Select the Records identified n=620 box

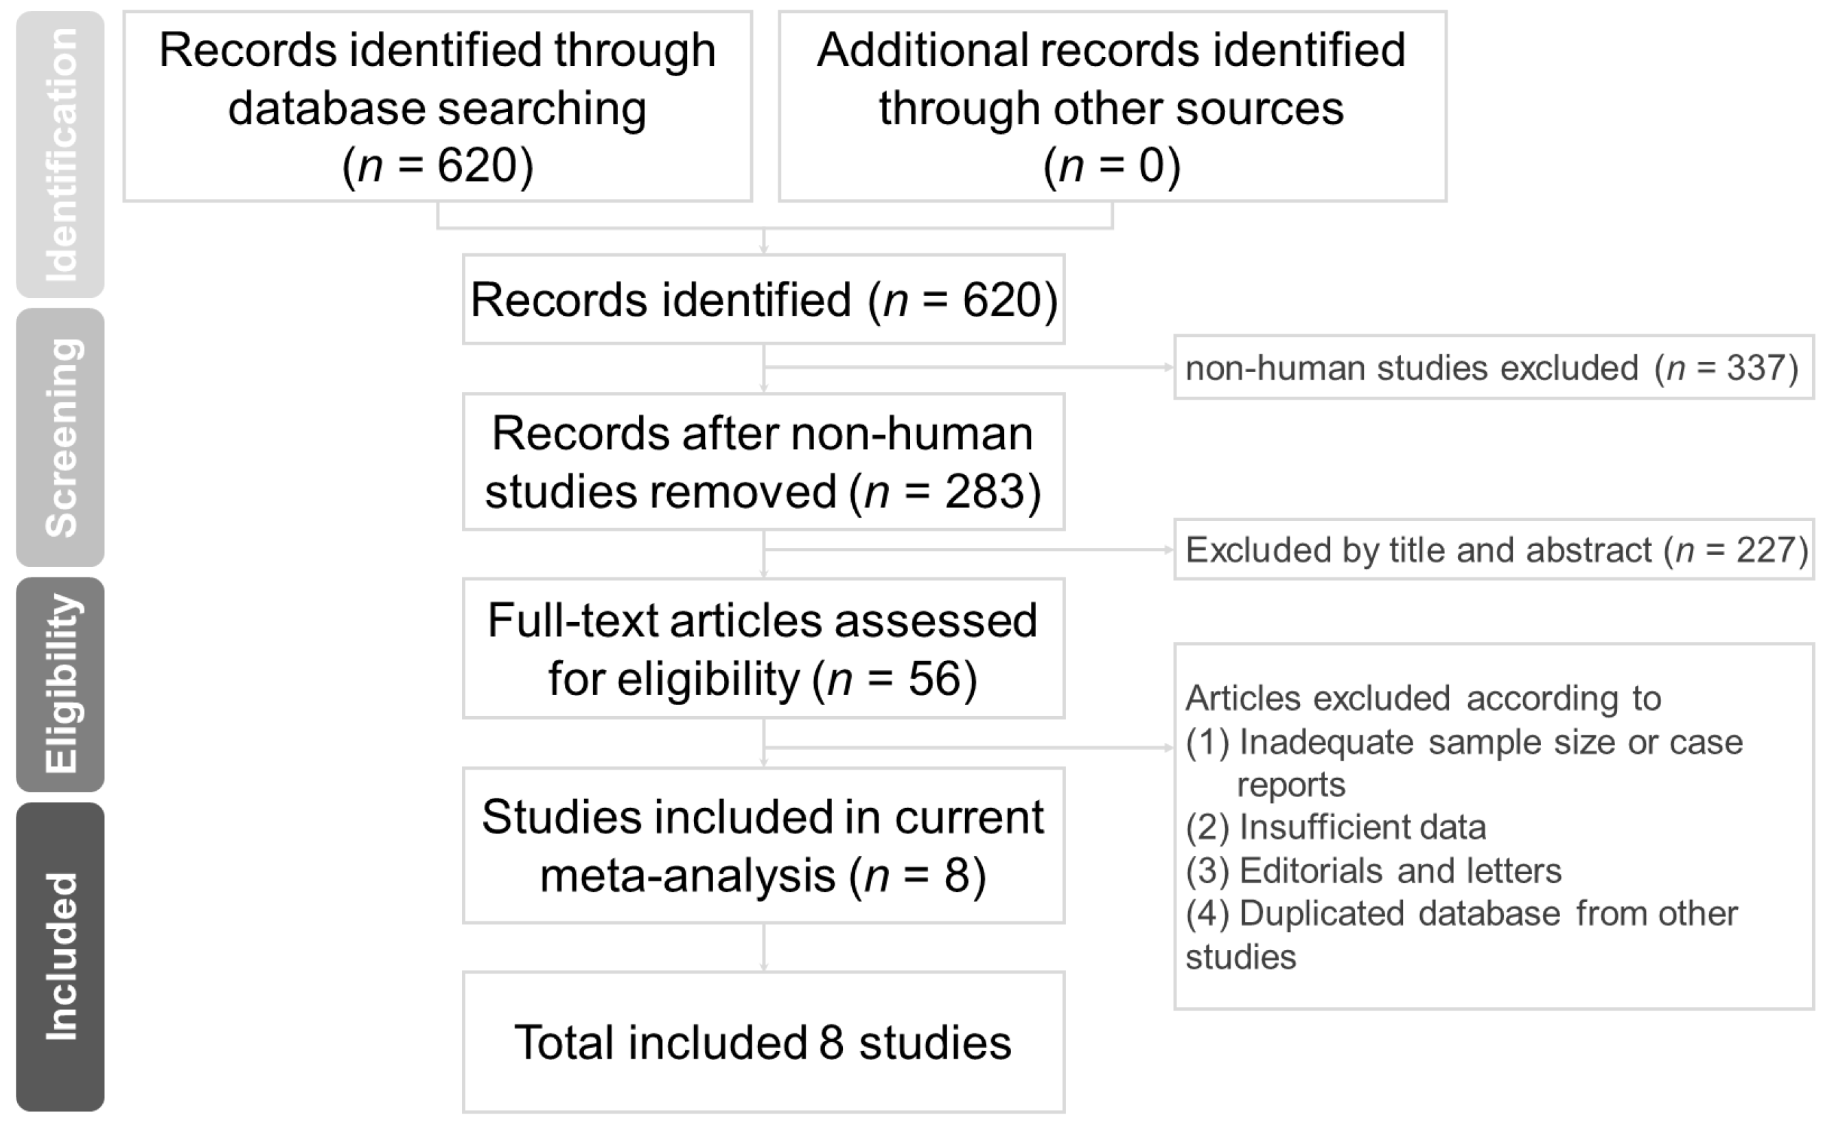(x=763, y=299)
